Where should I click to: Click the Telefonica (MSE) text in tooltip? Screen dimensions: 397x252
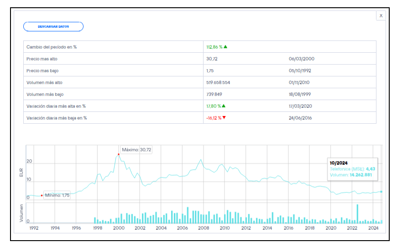click(347, 169)
